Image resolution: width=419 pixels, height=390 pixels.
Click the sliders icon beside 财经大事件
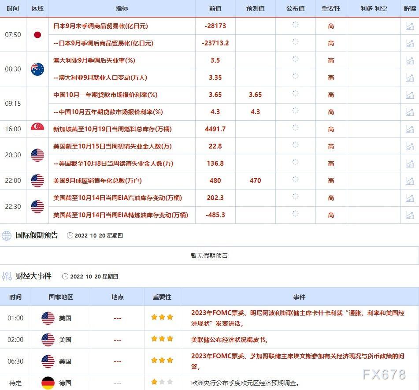(x=7, y=276)
